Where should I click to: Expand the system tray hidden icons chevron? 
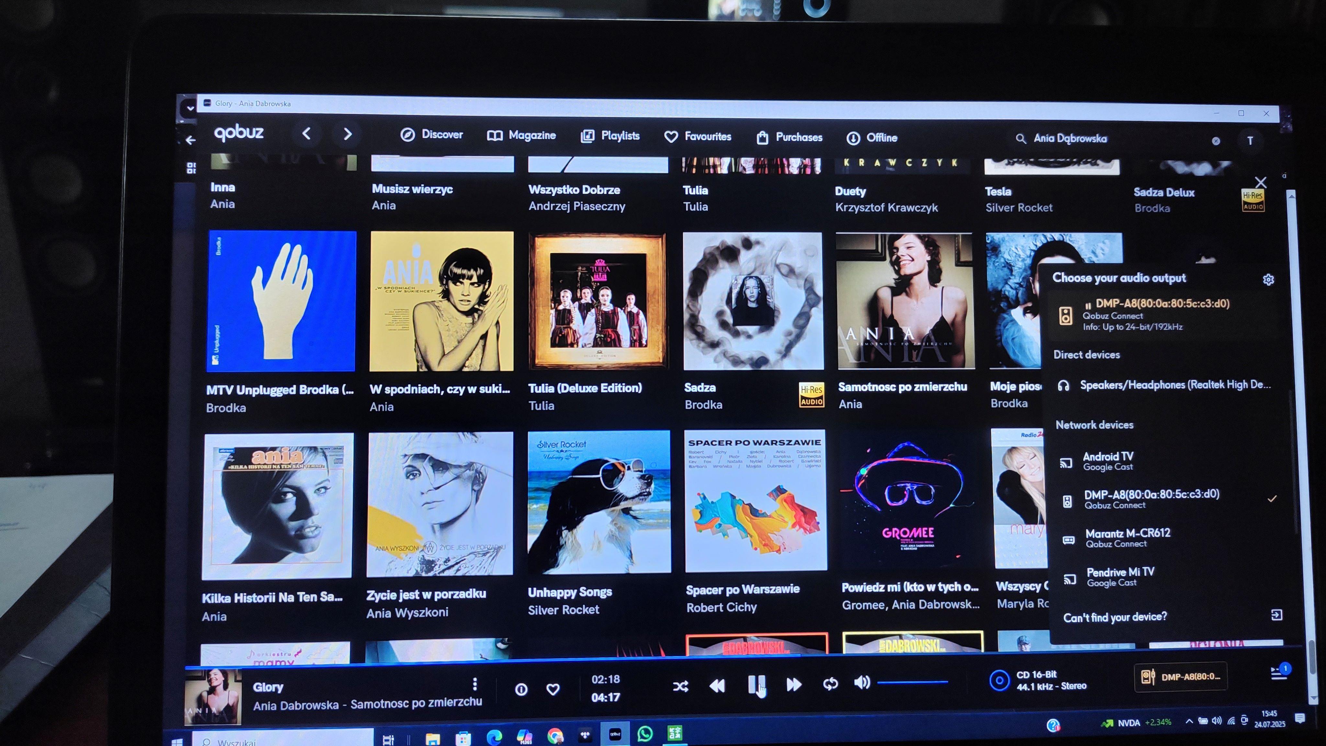coord(1189,721)
